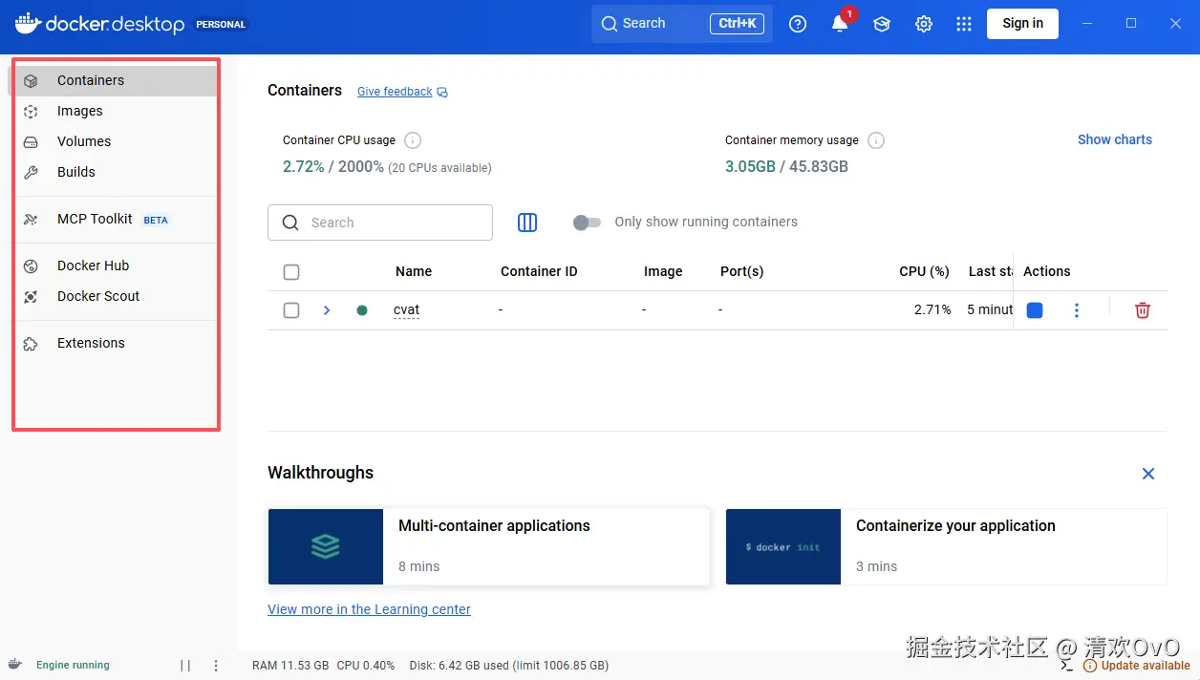This screenshot has height=680, width=1200.
Task: Check the cvat container checkbox
Action: (x=291, y=310)
